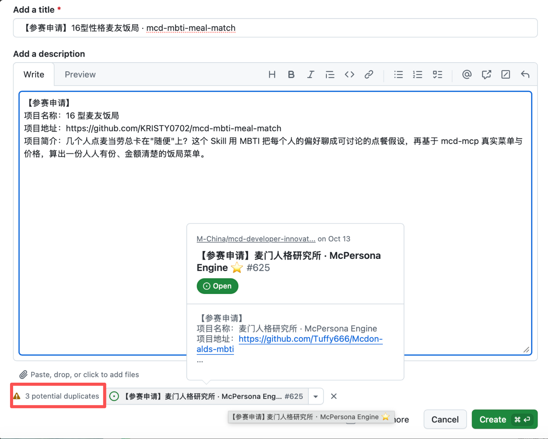Insert a saved reply
The height and width of the screenshot is (439, 548).
click(x=525, y=74)
